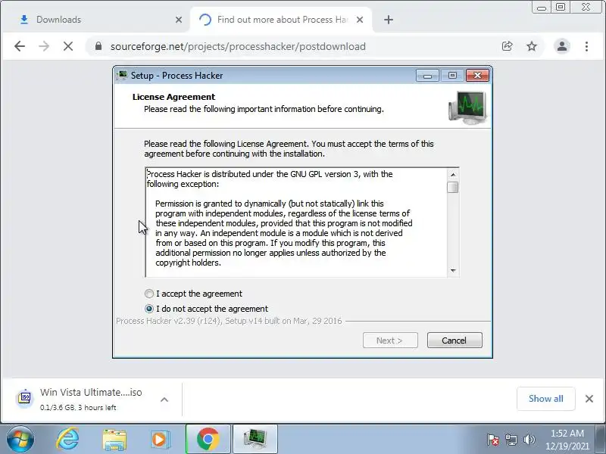Click the license text scroll up arrow
Screen dimensions: 606x454
pos(453,175)
